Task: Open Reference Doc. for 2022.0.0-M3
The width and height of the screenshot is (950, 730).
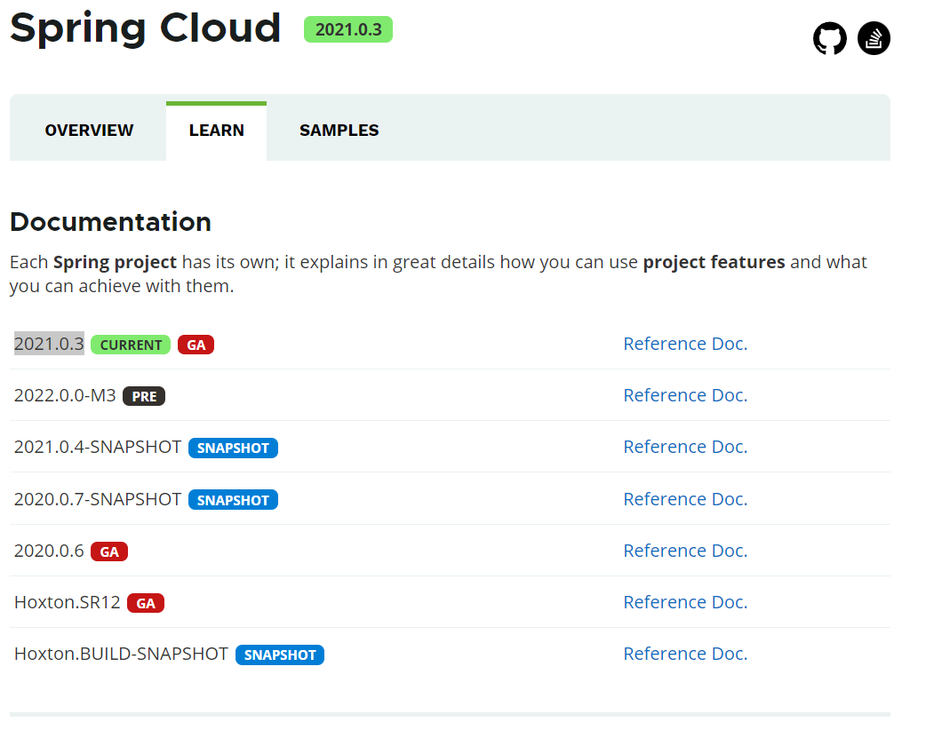Action: click(x=685, y=395)
